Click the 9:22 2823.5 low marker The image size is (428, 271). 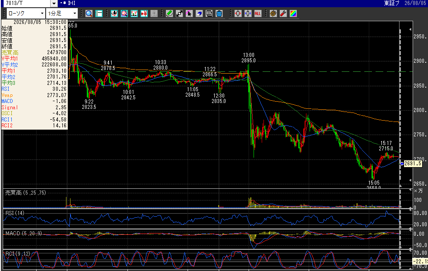coord(89,104)
